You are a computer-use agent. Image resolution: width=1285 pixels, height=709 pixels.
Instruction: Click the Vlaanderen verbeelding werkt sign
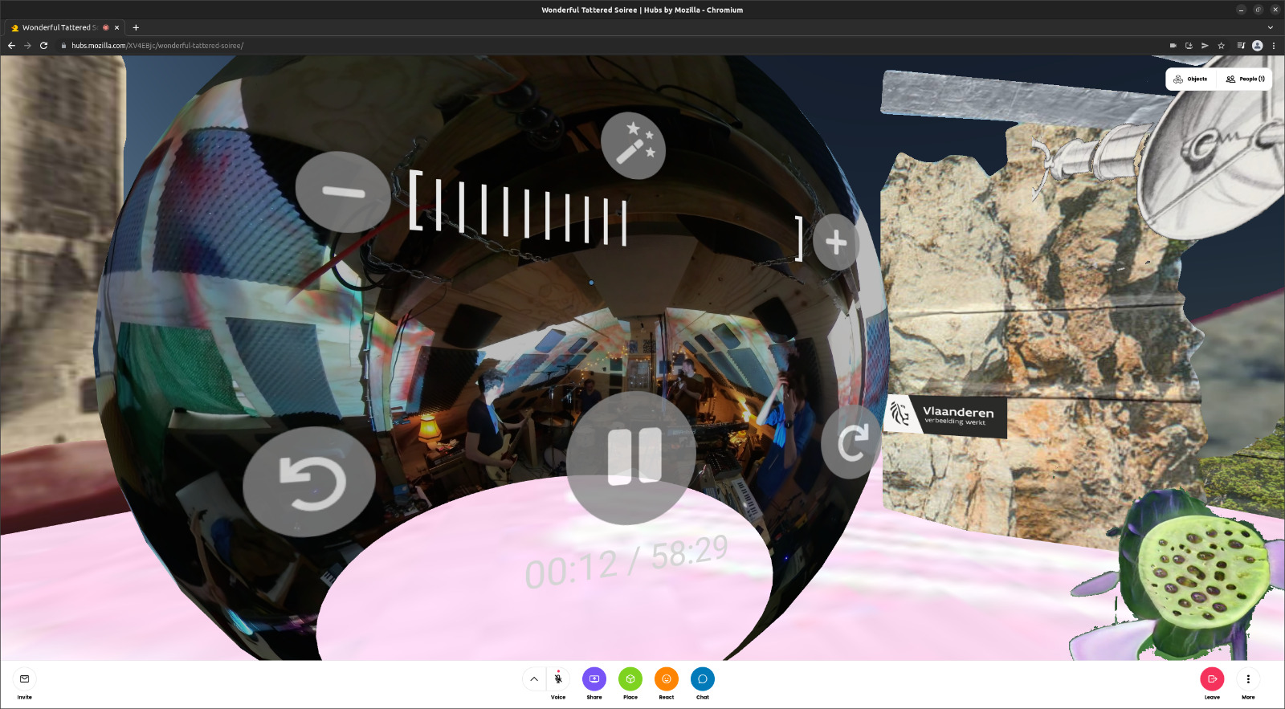coord(945,416)
